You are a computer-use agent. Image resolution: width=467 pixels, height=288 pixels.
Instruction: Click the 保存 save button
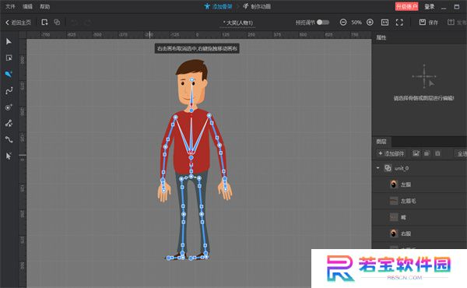tap(429, 23)
